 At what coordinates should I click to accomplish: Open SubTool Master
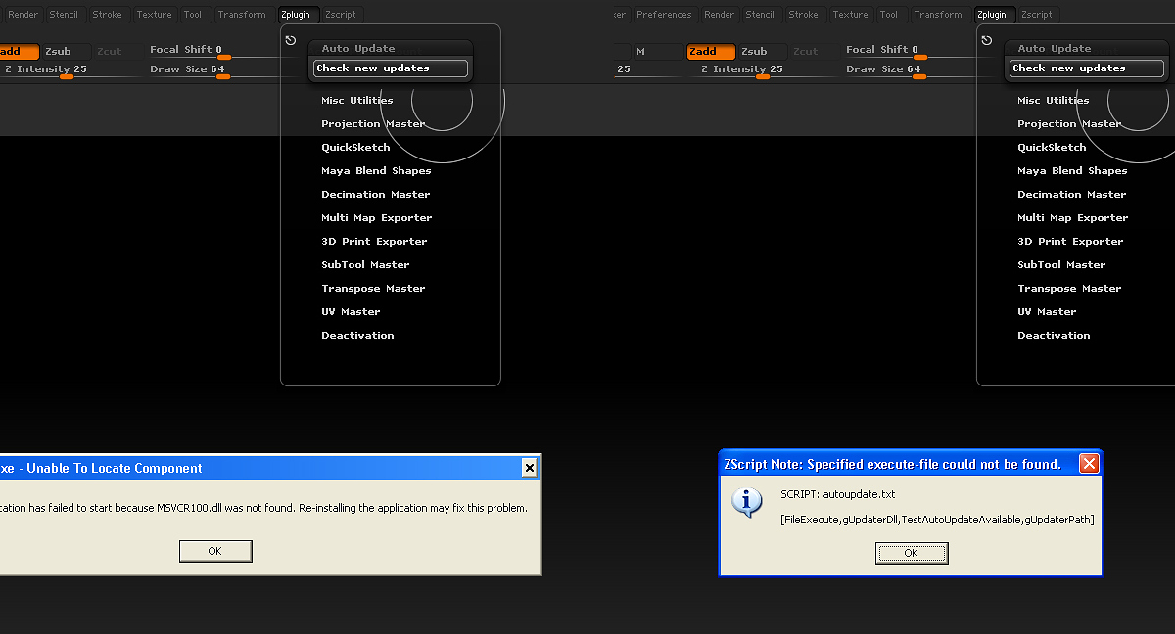click(365, 264)
